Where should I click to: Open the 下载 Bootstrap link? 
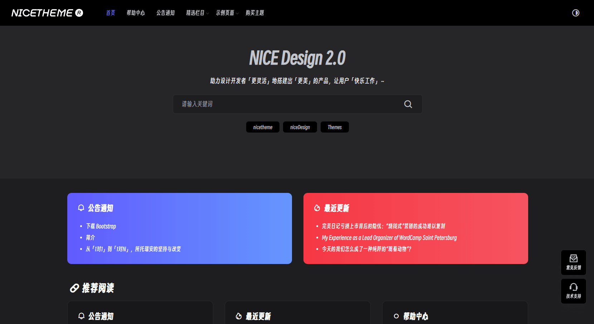coord(101,226)
